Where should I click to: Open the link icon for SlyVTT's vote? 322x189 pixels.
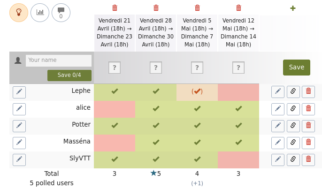coord(293,160)
